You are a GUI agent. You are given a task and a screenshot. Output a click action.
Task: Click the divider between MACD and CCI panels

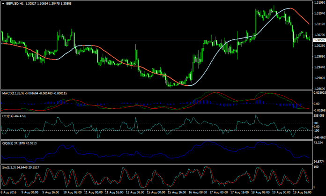[x=155, y=112]
